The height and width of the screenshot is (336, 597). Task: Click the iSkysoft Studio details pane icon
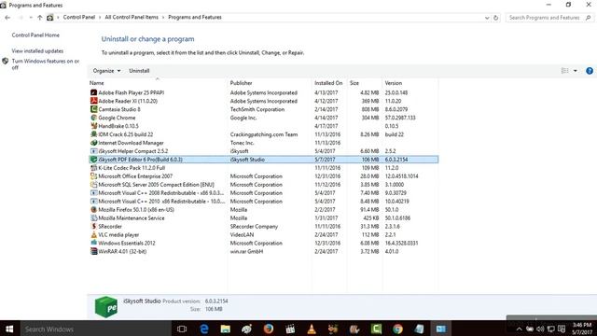106,307
